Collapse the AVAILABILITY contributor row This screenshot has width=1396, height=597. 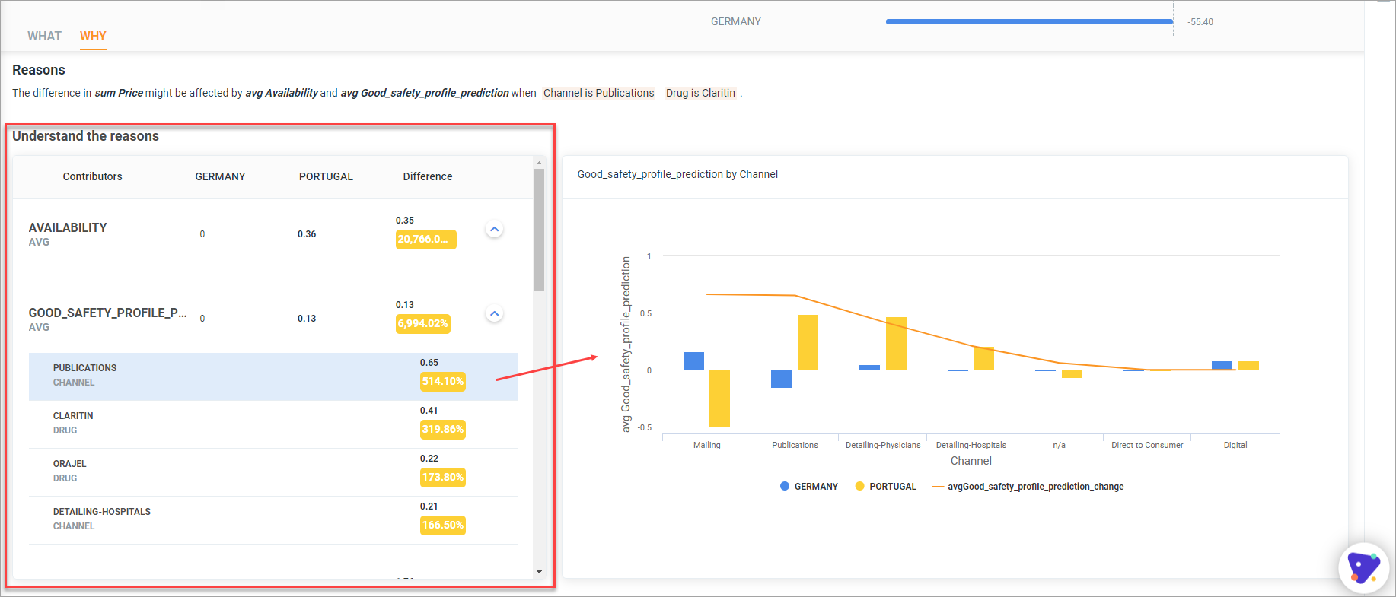494,229
